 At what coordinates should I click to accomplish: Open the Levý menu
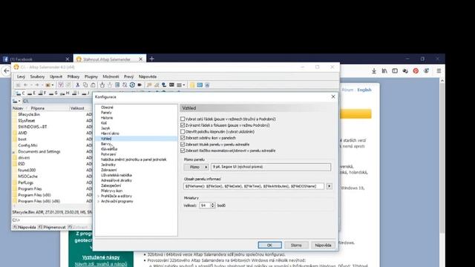tap(21, 76)
